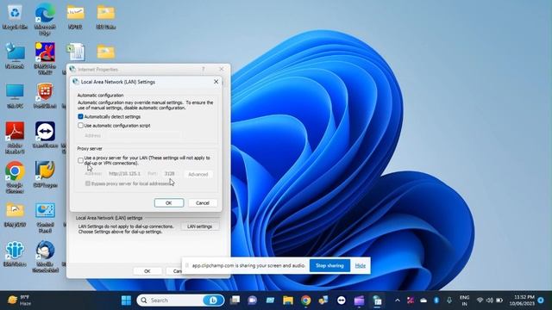Open the Clipchamp taskbar icon
The height and width of the screenshot is (310, 552).
[x=359, y=301]
